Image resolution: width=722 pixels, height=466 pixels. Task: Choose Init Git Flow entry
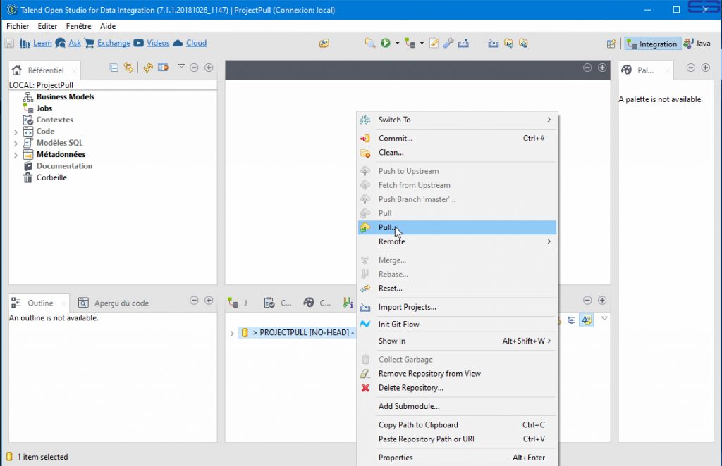(x=457, y=324)
